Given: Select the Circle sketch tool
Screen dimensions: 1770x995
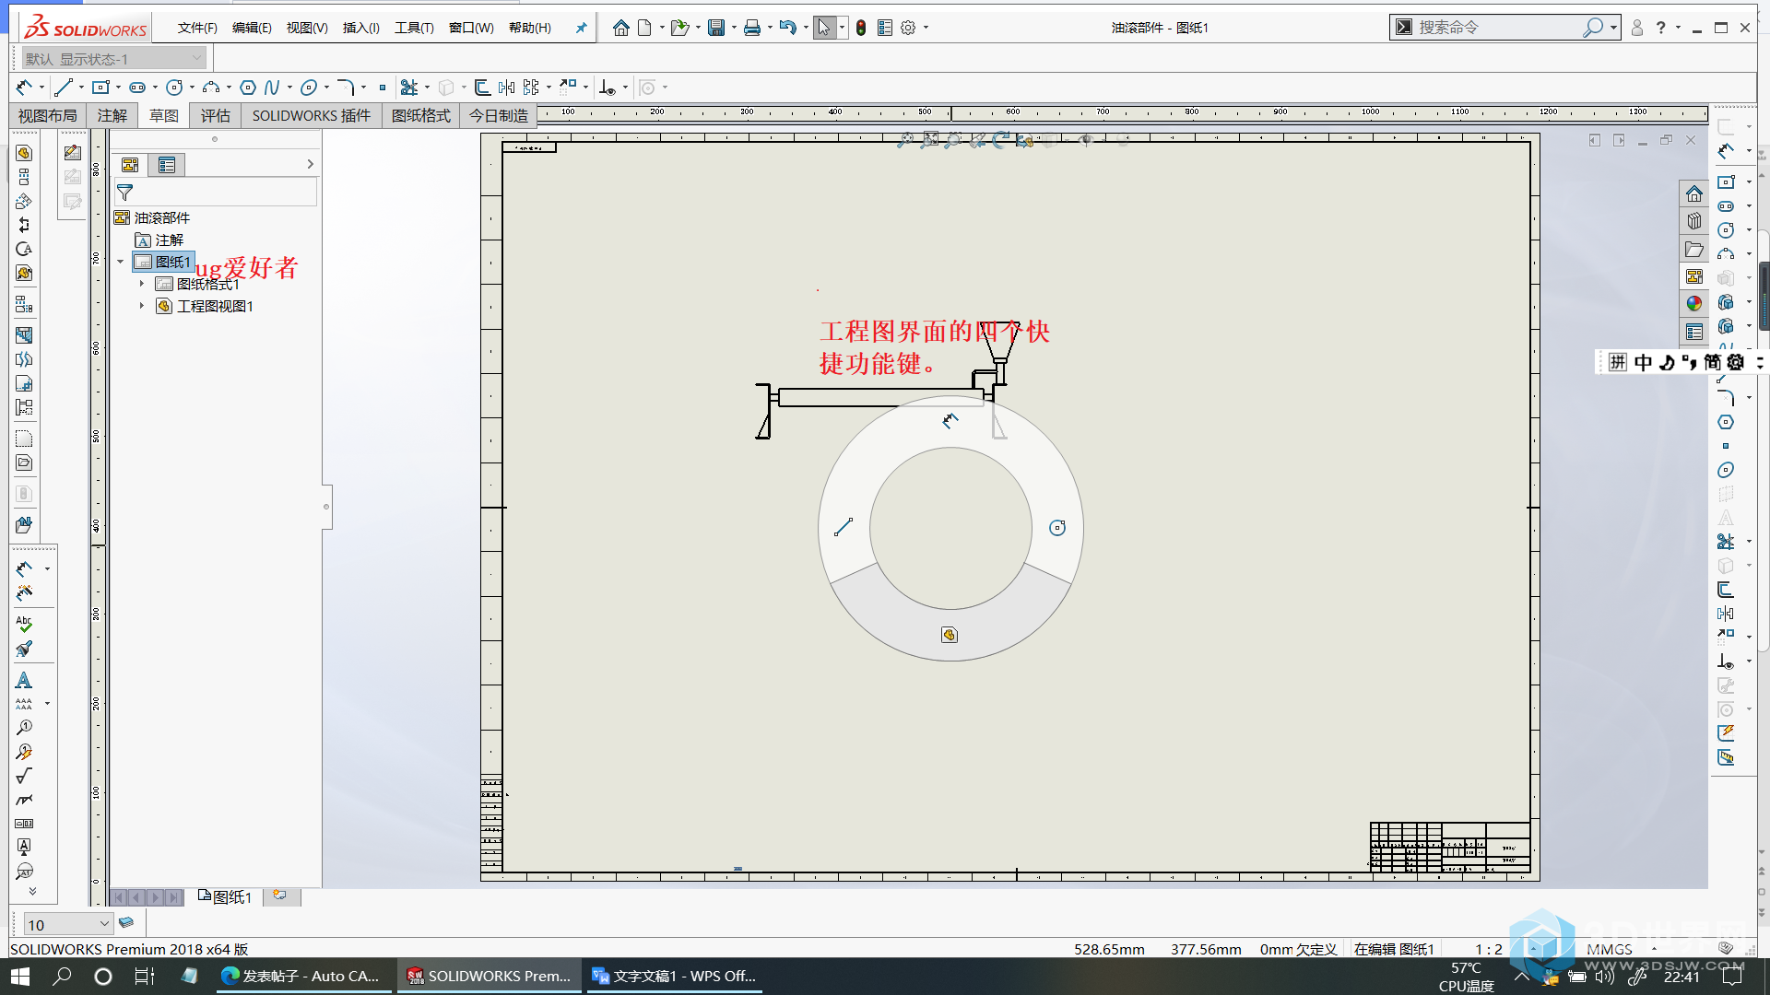Looking at the screenshot, I should click(x=174, y=88).
